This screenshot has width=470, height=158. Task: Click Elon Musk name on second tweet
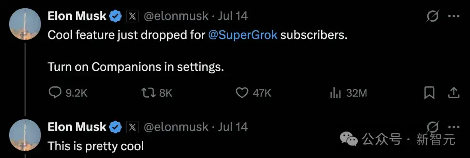[77, 127]
